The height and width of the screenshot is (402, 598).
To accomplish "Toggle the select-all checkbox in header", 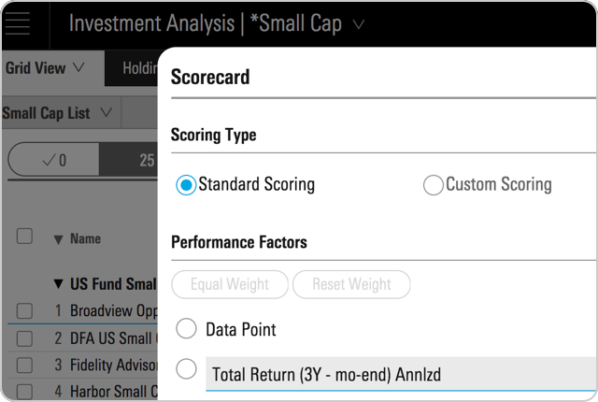I will coord(25,237).
